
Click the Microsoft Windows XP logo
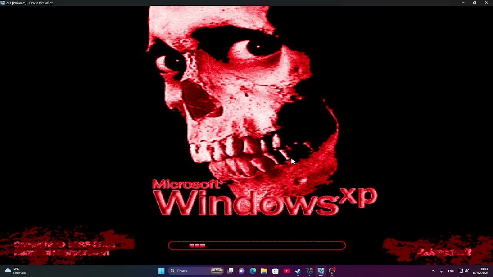(x=265, y=197)
